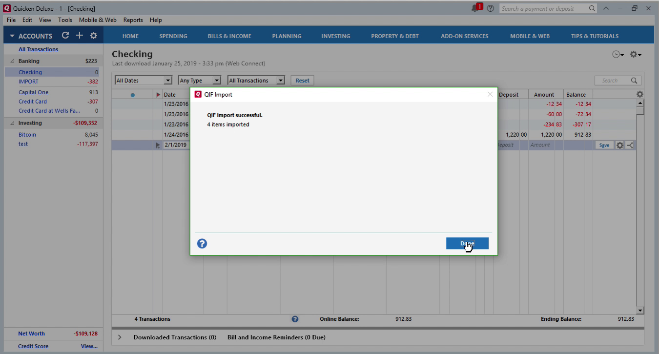Click the Save button in register row

click(604, 145)
